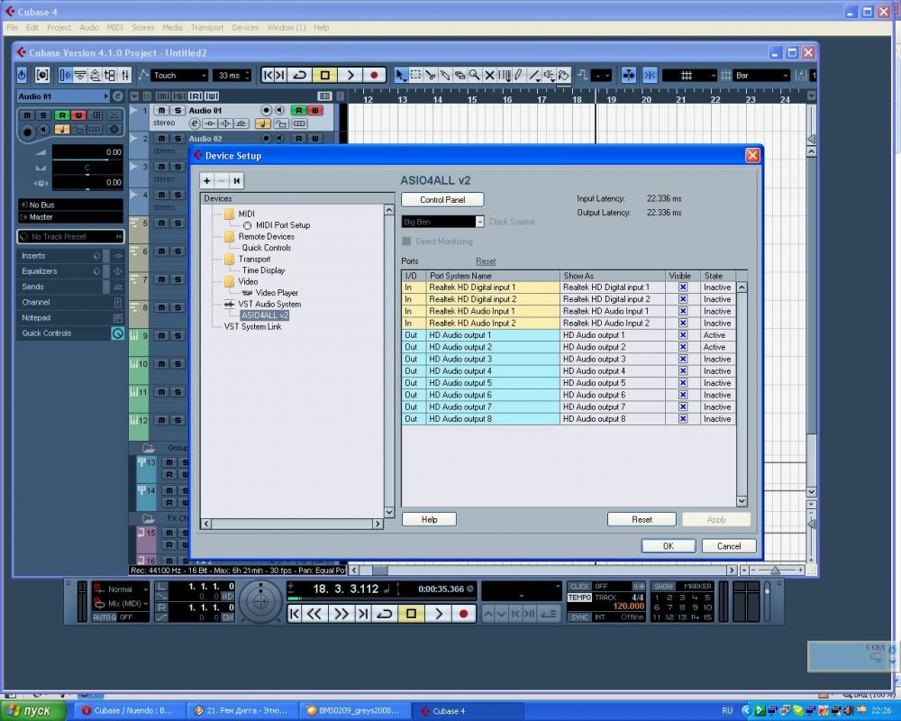Image resolution: width=901 pixels, height=721 pixels.
Task: Open the Project menu
Action: click(59, 28)
